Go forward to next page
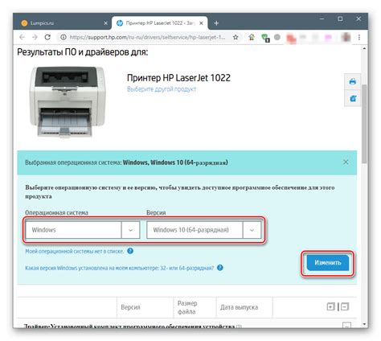 [35, 37]
